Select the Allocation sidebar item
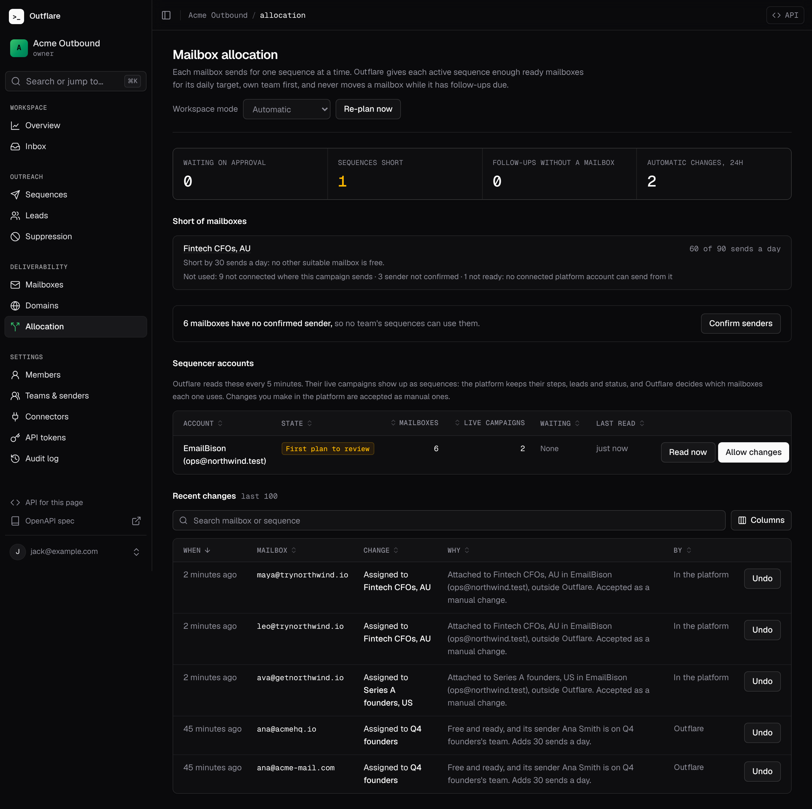The image size is (812, 809). pyautogui.click(x=76, y=327)
